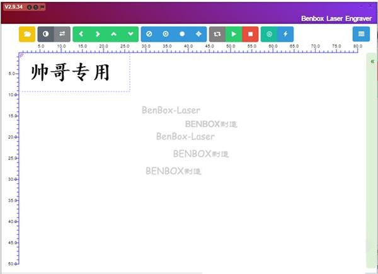Click the blue four-way diamond icon
This screenshot has width=378, height=274.
click(198, 34)
